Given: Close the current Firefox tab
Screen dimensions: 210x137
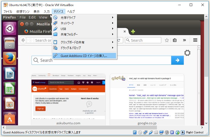Looking at the screenshot, I should (x=125, y=32).
